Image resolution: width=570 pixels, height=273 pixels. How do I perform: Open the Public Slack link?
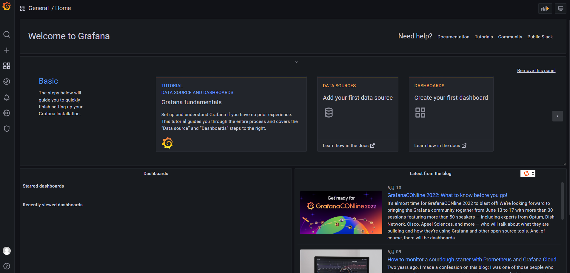540,37
